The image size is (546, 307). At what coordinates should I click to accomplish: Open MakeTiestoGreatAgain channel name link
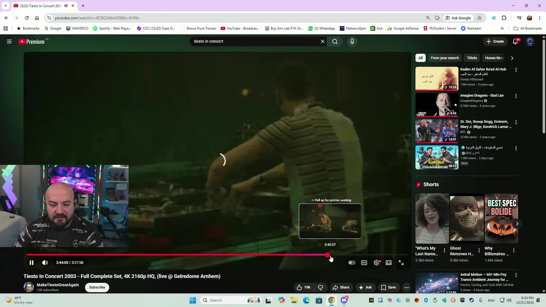pyautogui.click(x=58, y=285)
